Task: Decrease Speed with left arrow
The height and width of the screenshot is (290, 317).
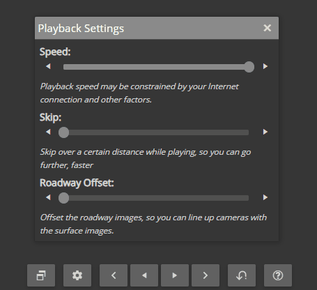Action: pos(48,66)
